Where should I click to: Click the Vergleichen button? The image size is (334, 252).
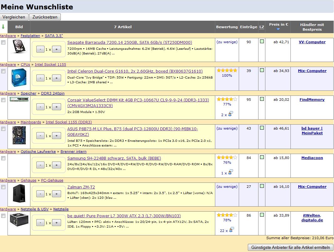(x=14, y=17)
